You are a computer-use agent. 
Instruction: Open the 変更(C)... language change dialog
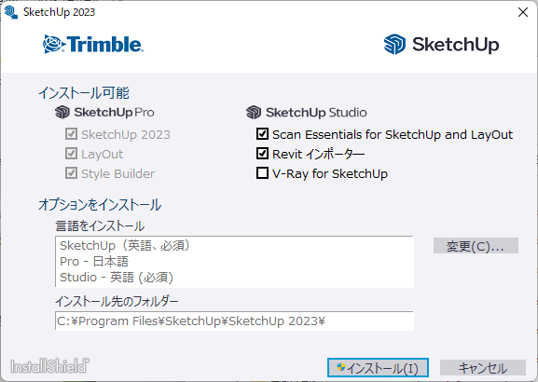click(476, 246)
